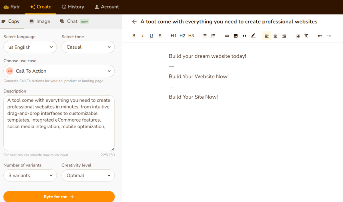Insert an image into the editor
The image size is (343, 202).
point(236,36)
